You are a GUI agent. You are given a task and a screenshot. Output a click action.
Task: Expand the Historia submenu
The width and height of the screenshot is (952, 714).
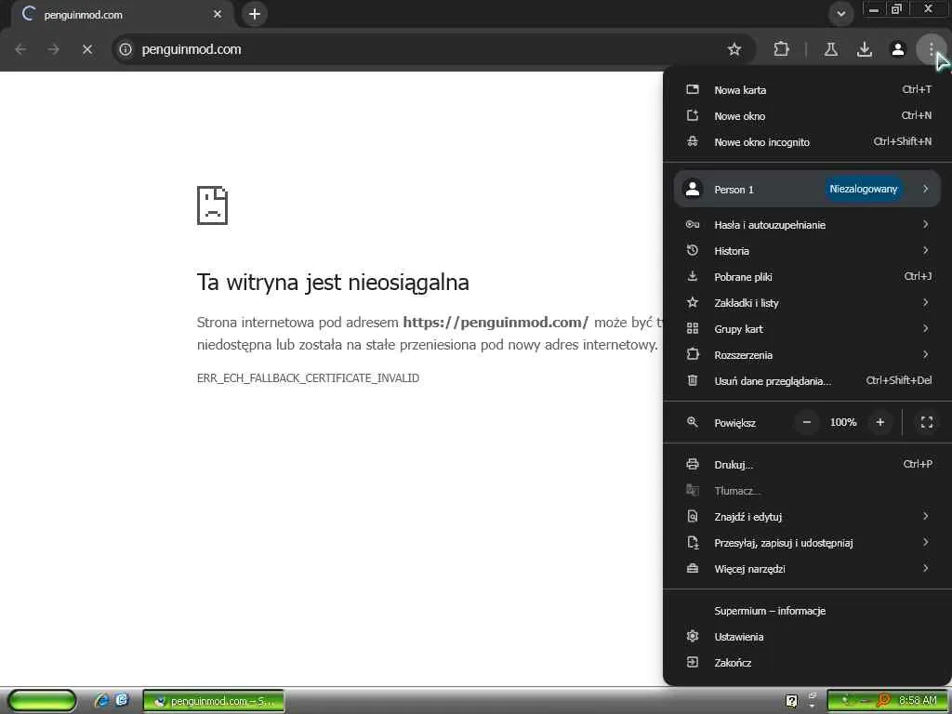click(x=807, y=251)
